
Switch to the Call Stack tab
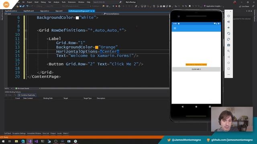pyautogui.click(x=8, y=133)
